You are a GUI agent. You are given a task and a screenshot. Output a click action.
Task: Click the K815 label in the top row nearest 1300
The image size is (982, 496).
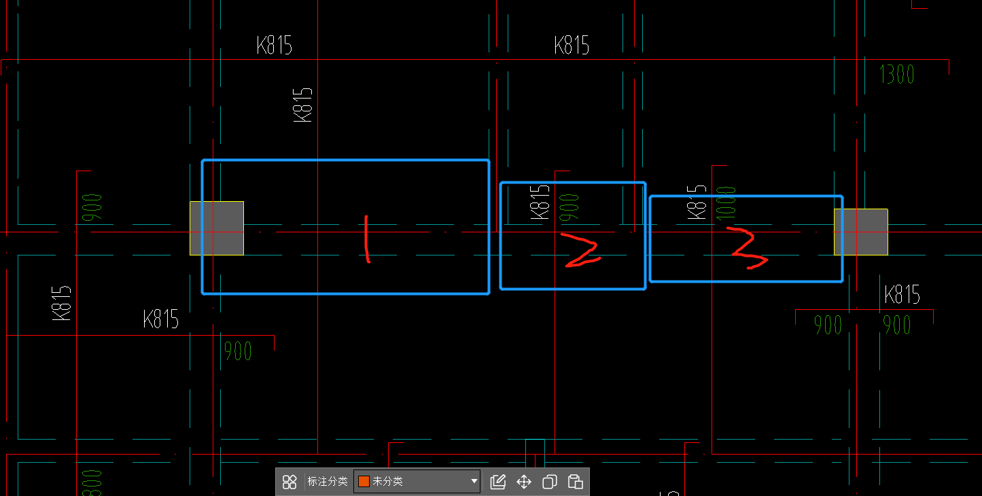[x=572, y=46]
